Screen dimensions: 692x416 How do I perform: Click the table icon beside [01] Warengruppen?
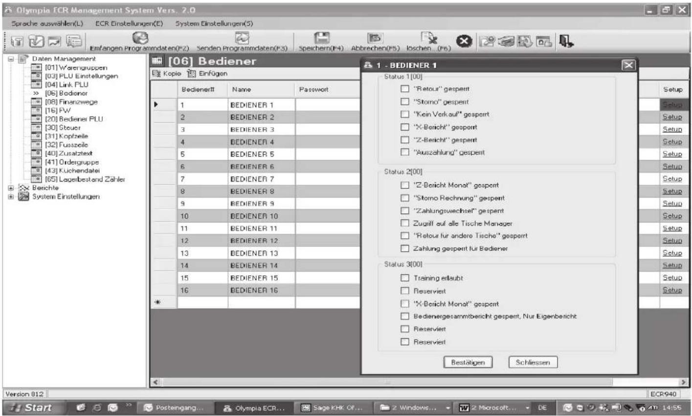[36, 67]
